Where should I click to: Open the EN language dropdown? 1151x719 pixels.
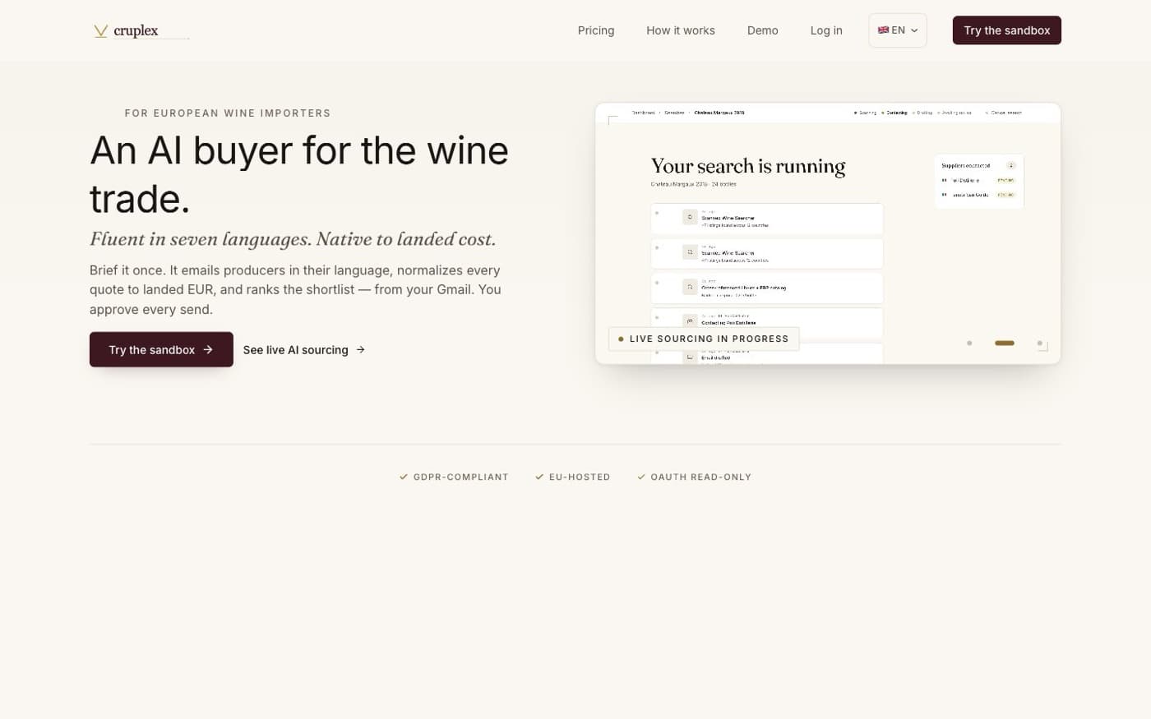[x=898, y=30]
